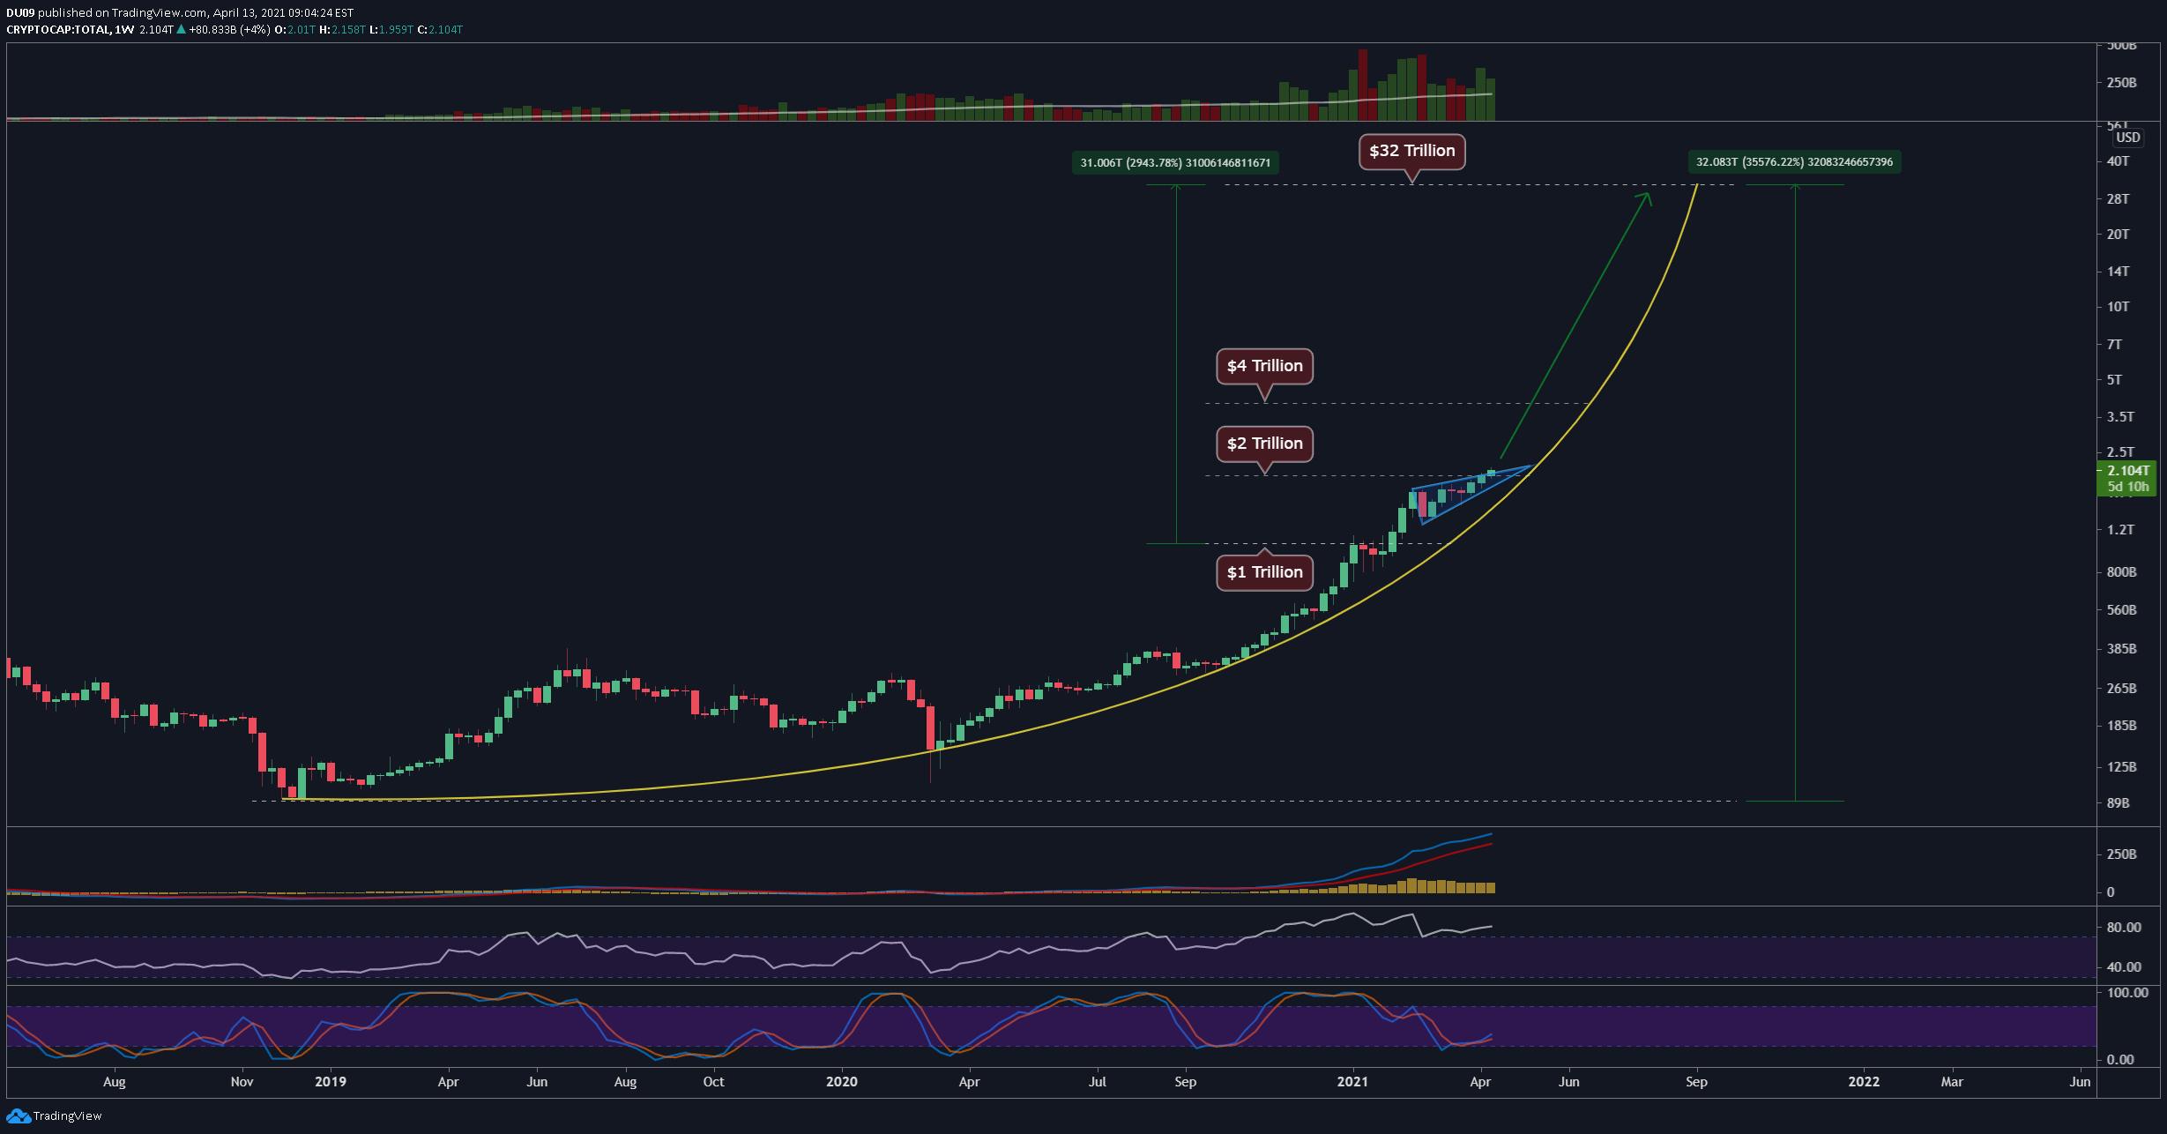Image resolution: width=2167 pixels, height=1134 pixels.
Task: Click the CRYPTOCAP:TOTAL symbol name
Action: click(57, 30)
